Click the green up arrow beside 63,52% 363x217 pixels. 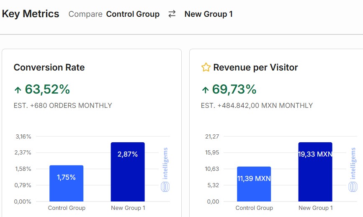(x=18, y=89)
